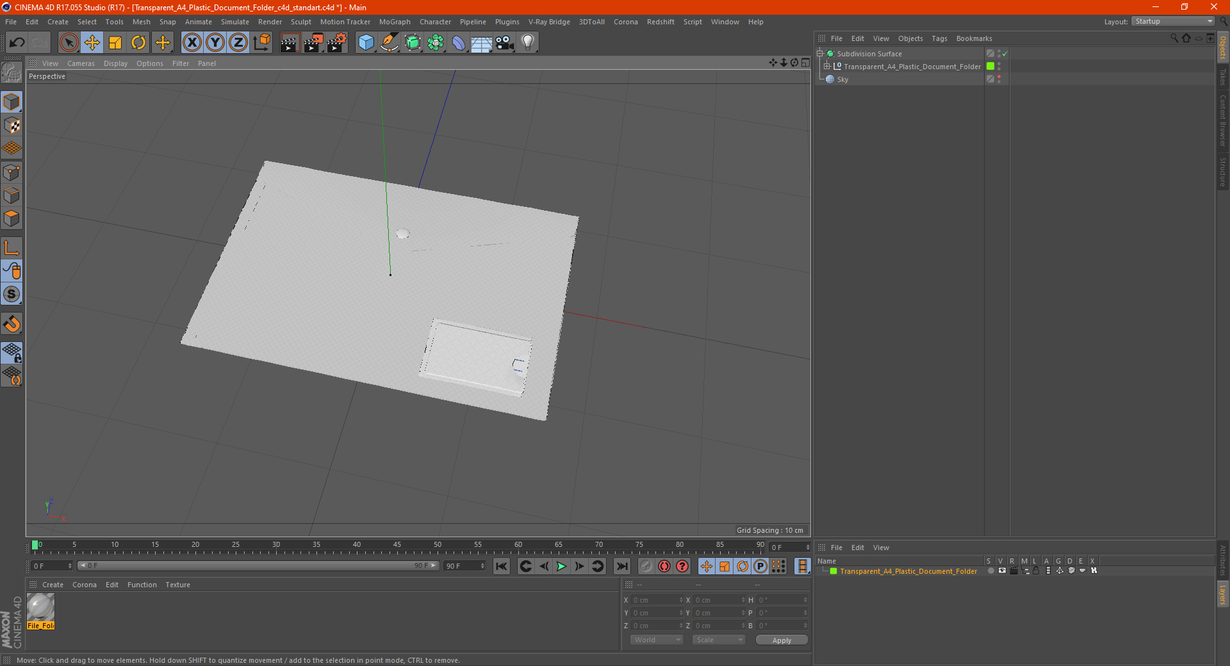
Task: Click the Locked Workplane icon
Action: coord(12,353)
